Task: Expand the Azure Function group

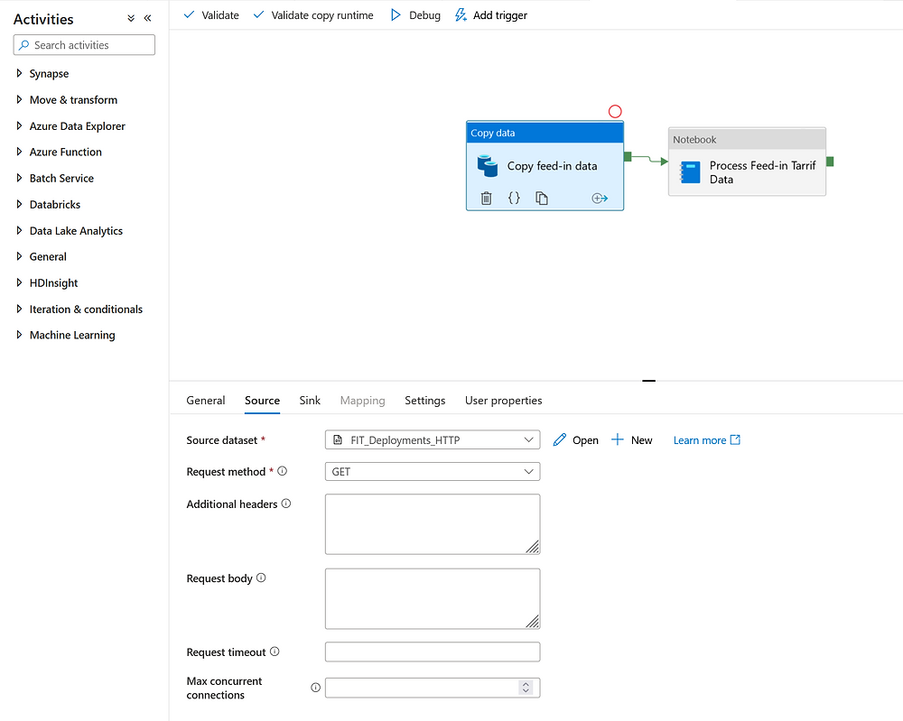Action: [19, 152]
